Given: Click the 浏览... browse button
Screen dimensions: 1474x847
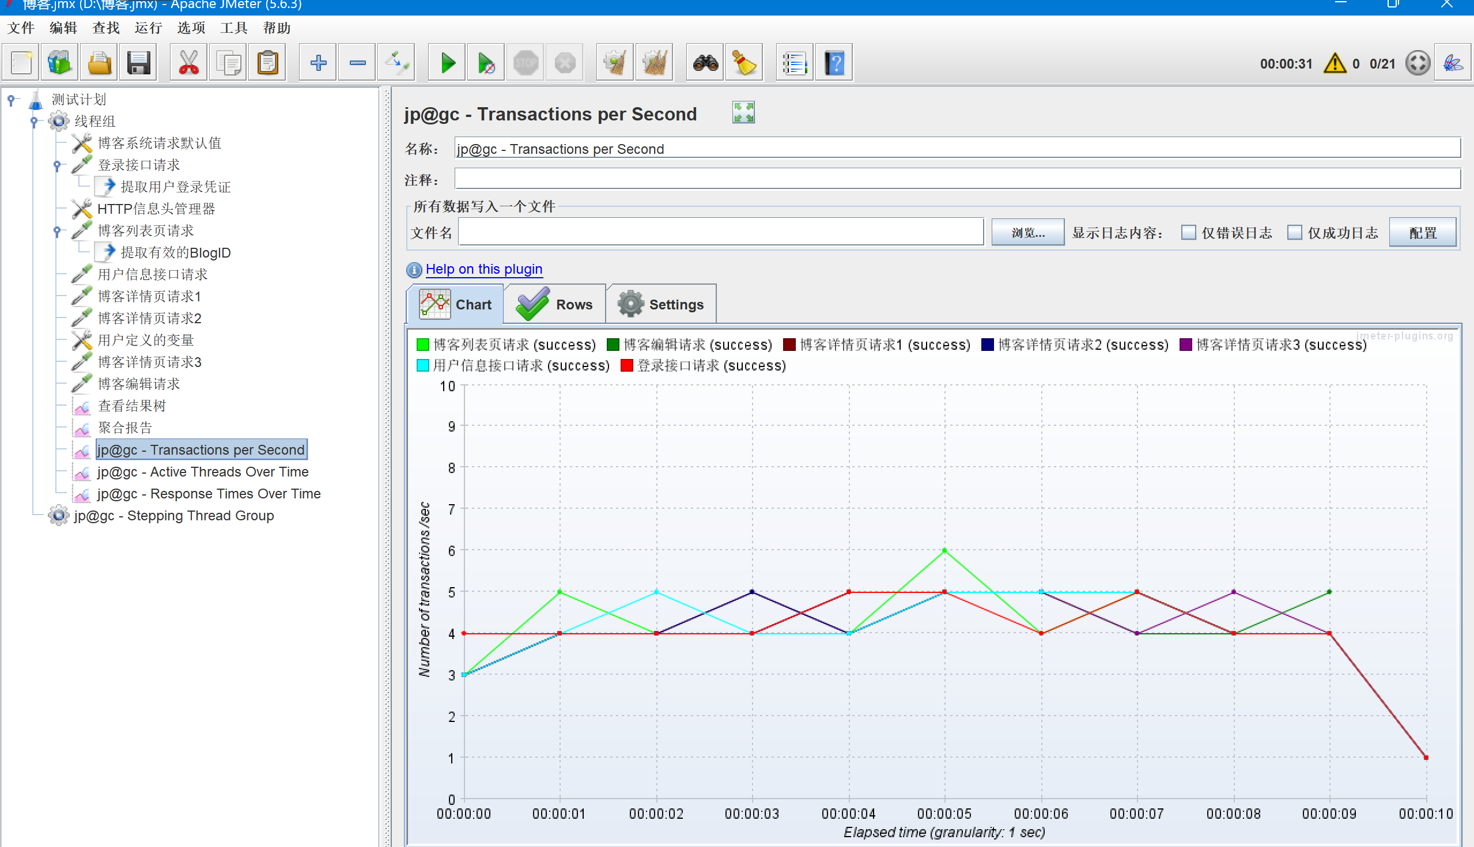Looking at the screenshot, I should 1027,233.
